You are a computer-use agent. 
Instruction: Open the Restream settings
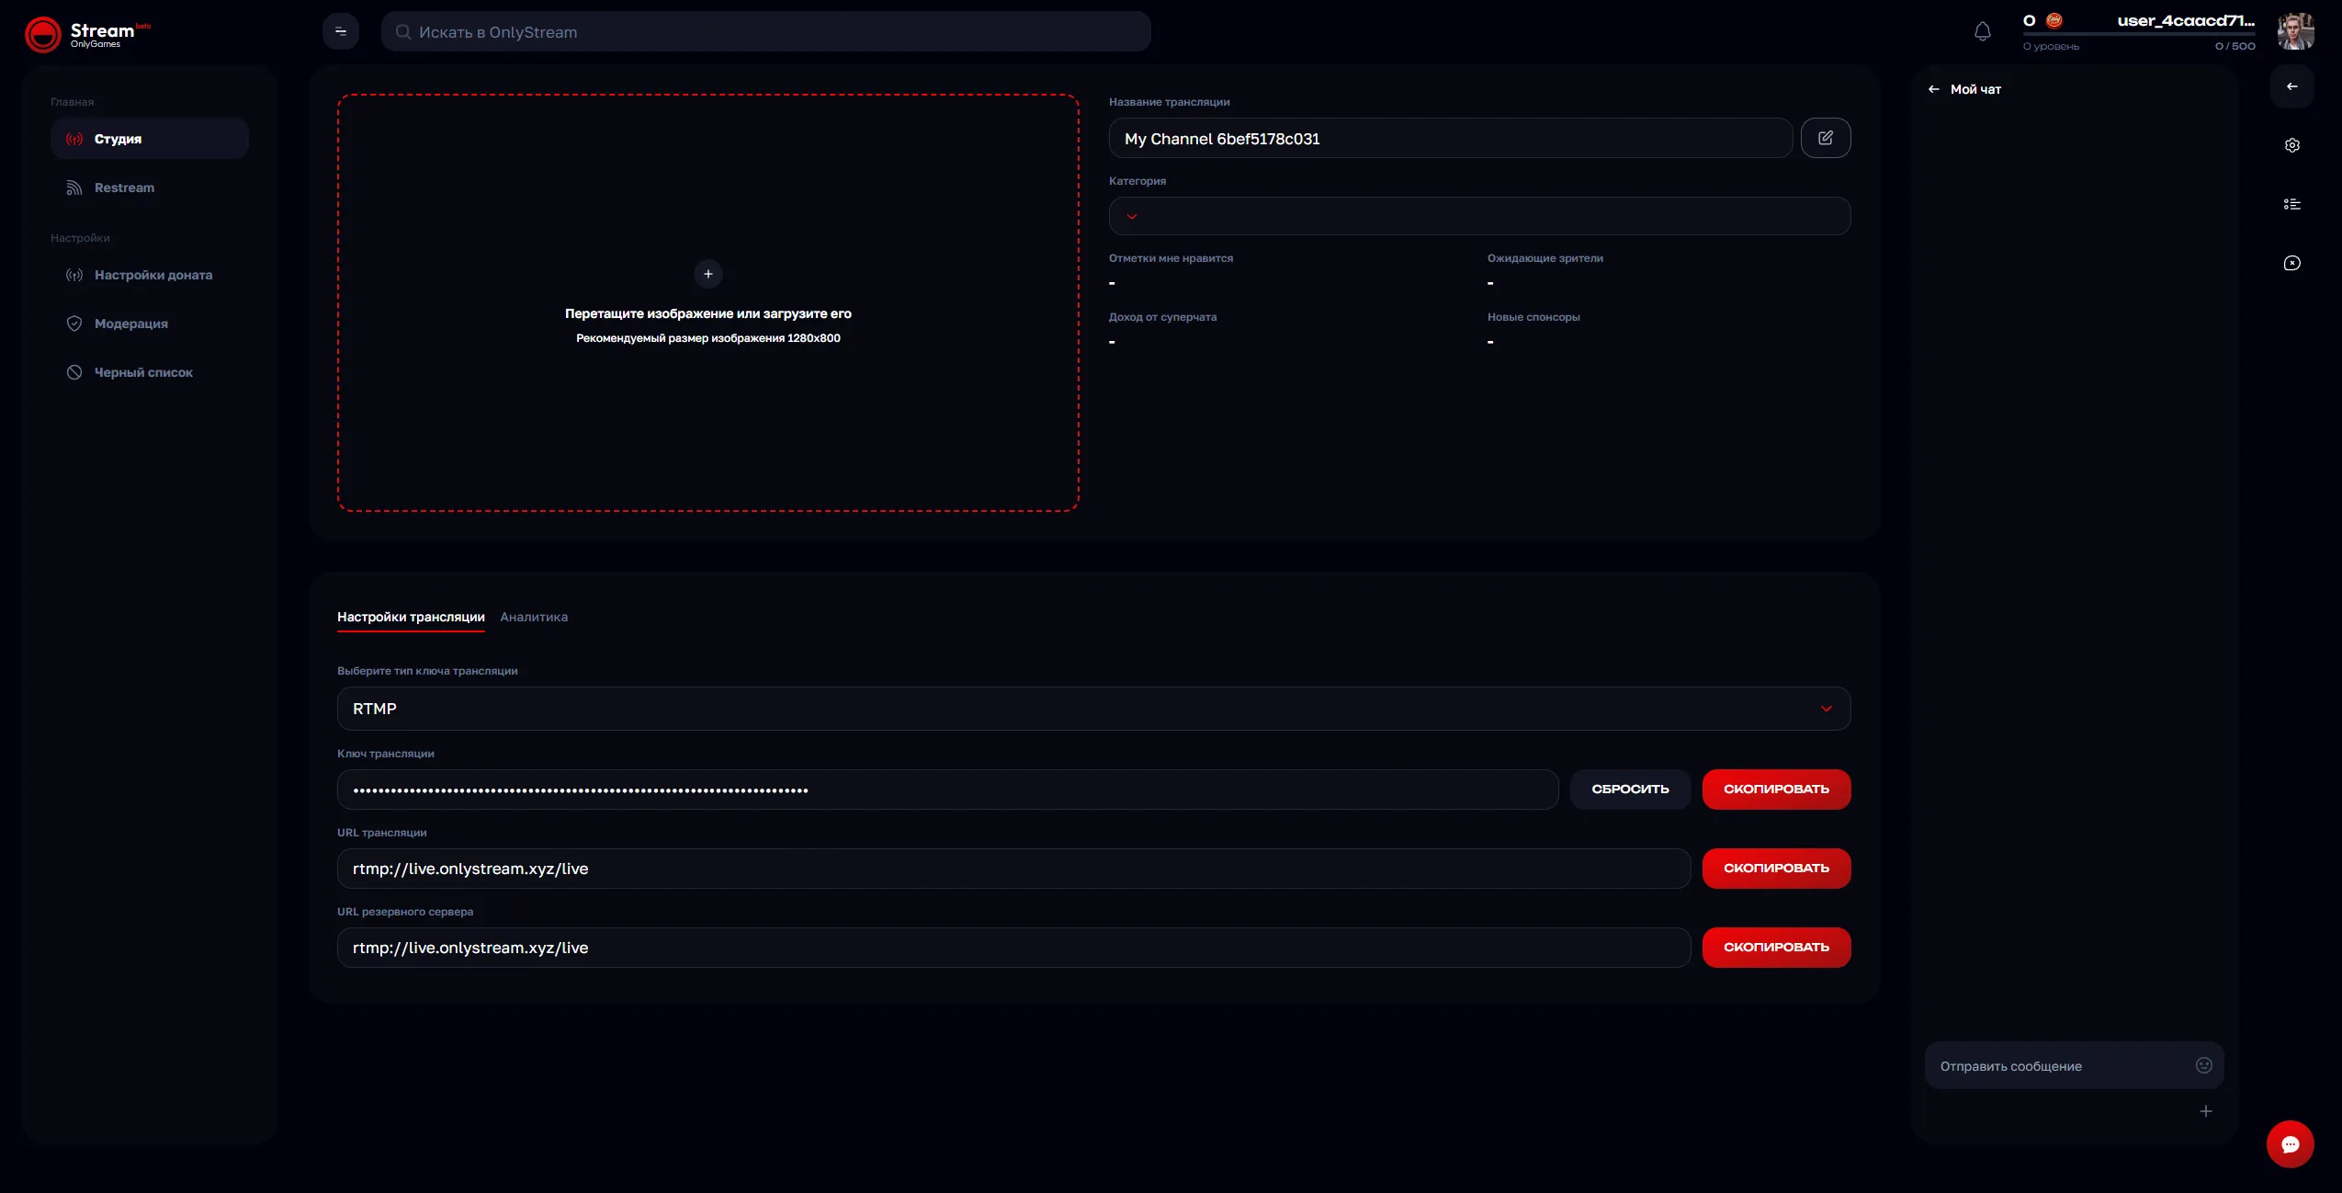point(124,187)
